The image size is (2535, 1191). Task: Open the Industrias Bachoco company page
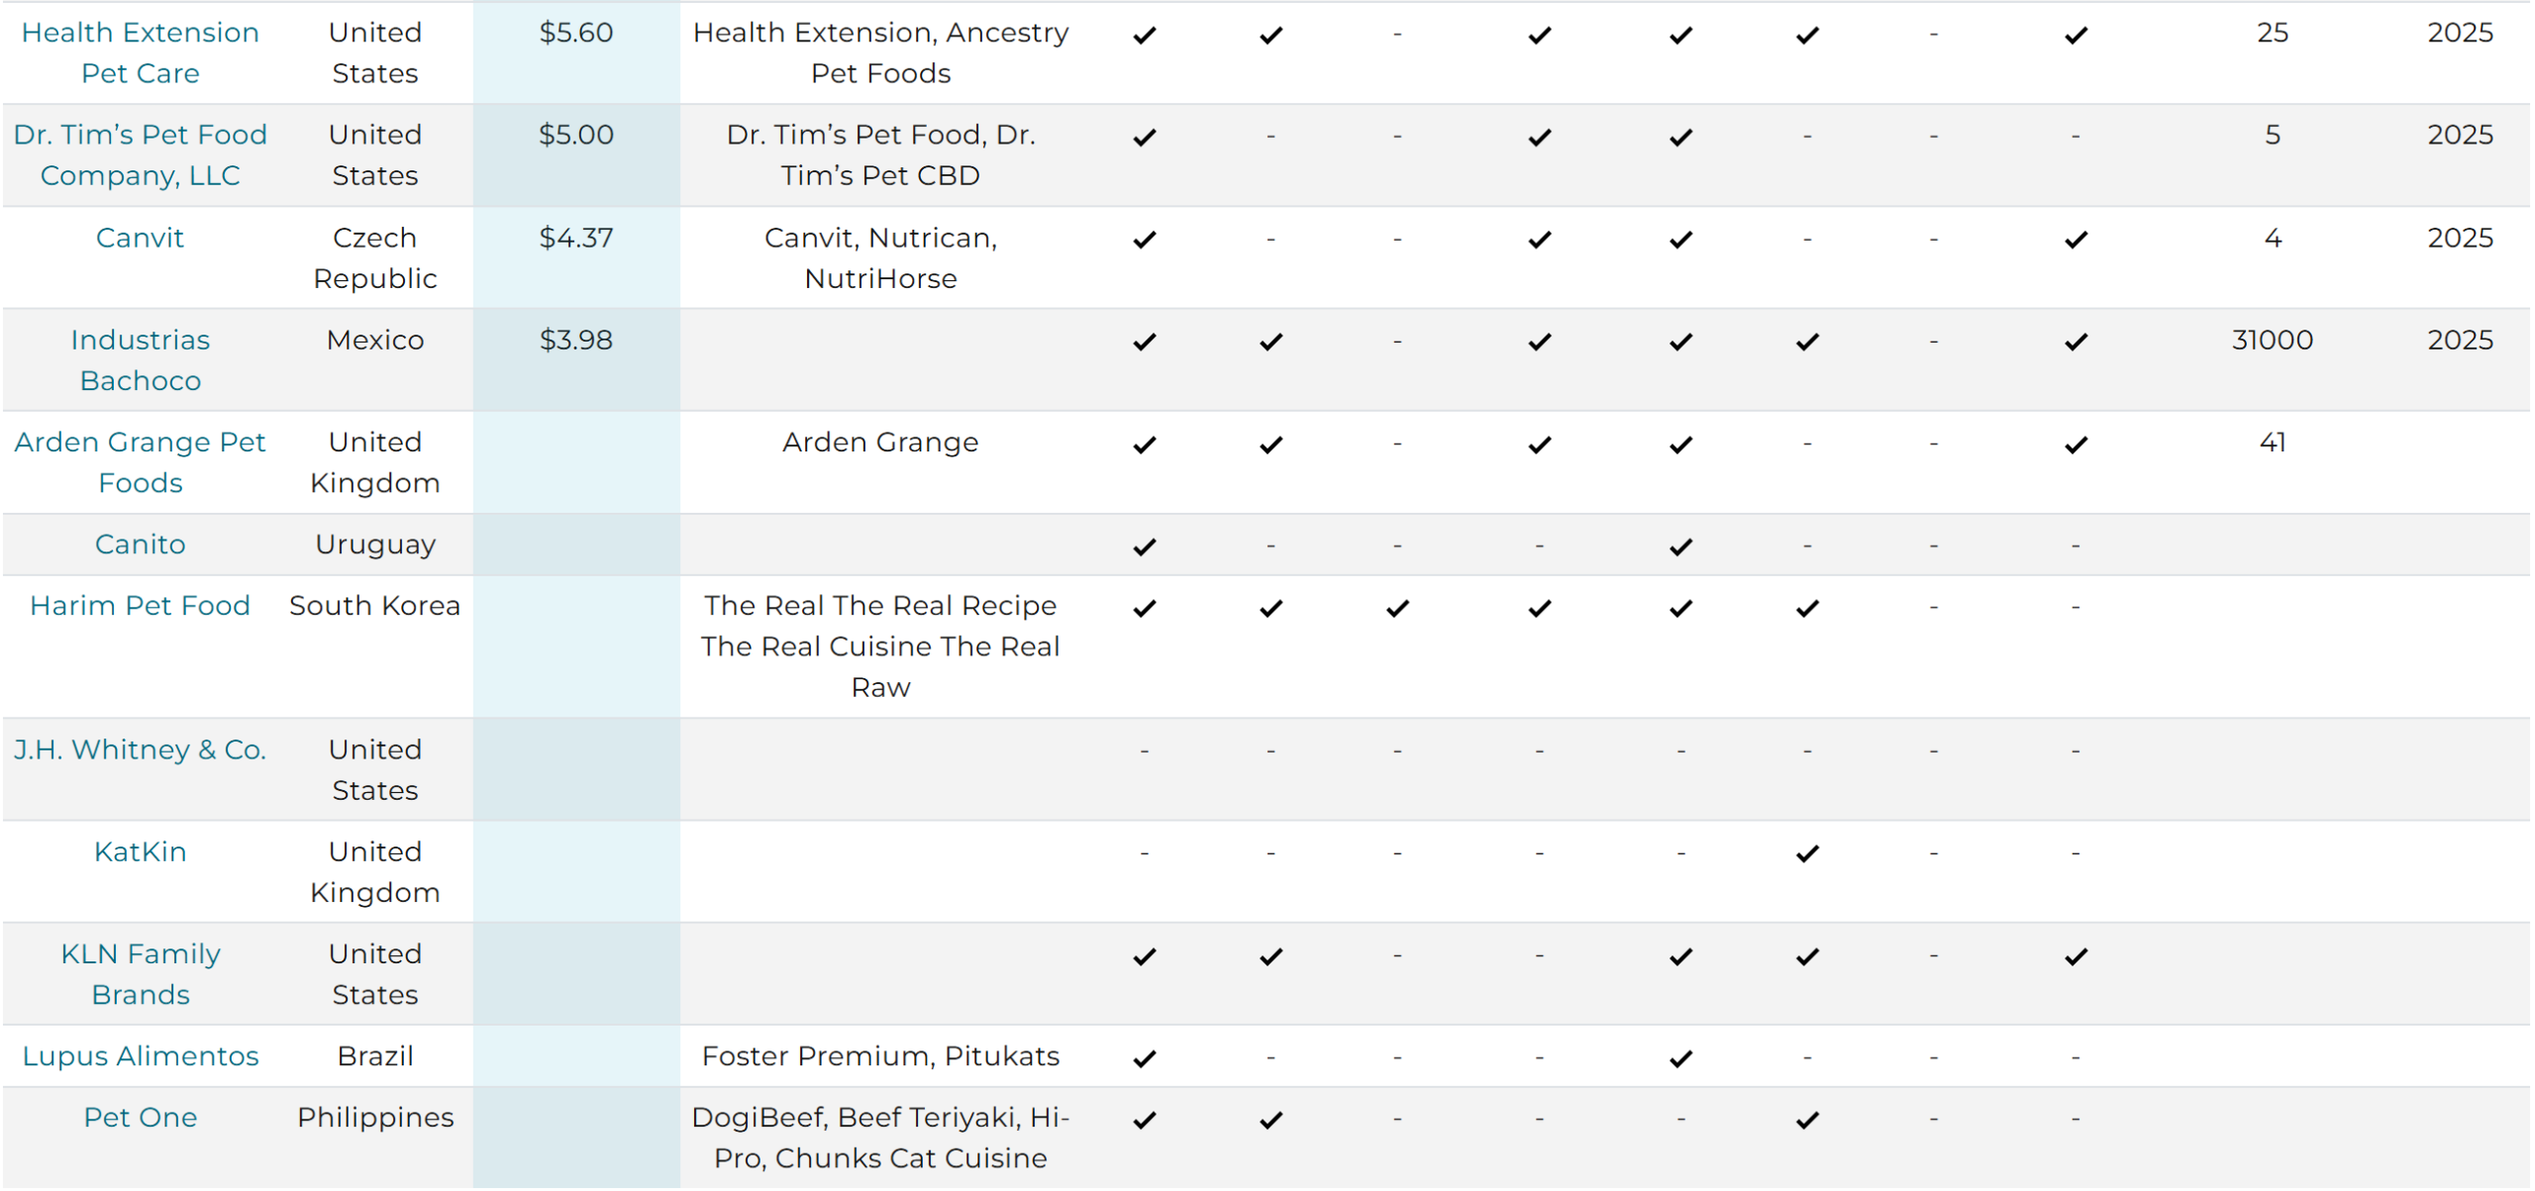pos(141,360)
